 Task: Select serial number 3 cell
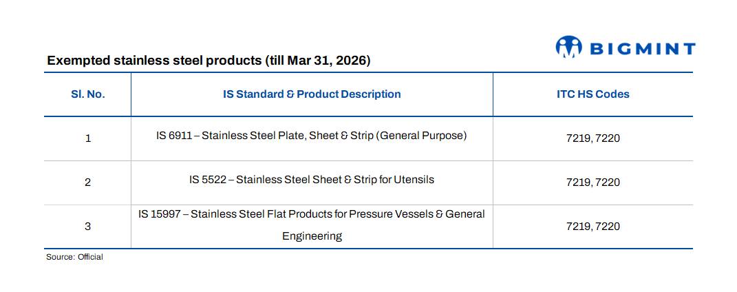coord(87,226)
